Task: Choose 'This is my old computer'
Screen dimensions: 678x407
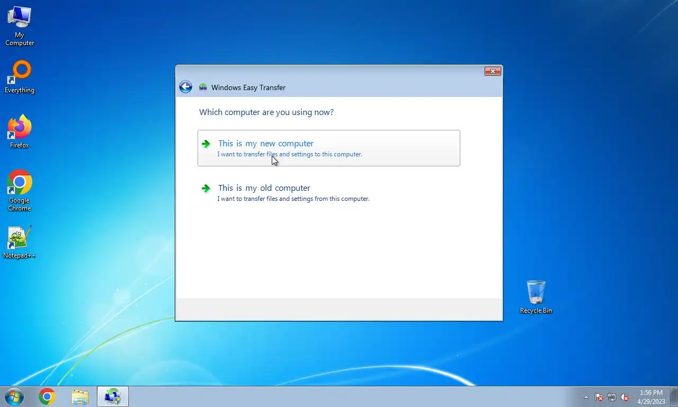Action: pos(328,193)
